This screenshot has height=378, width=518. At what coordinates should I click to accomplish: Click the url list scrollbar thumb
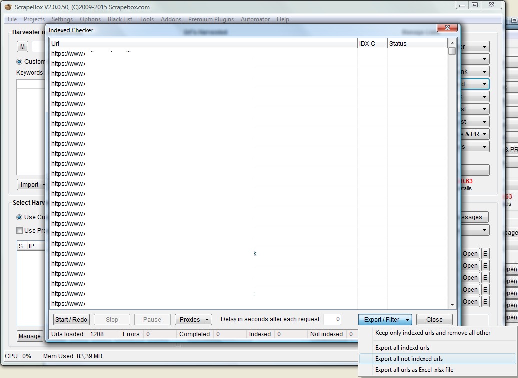point(452,51)
